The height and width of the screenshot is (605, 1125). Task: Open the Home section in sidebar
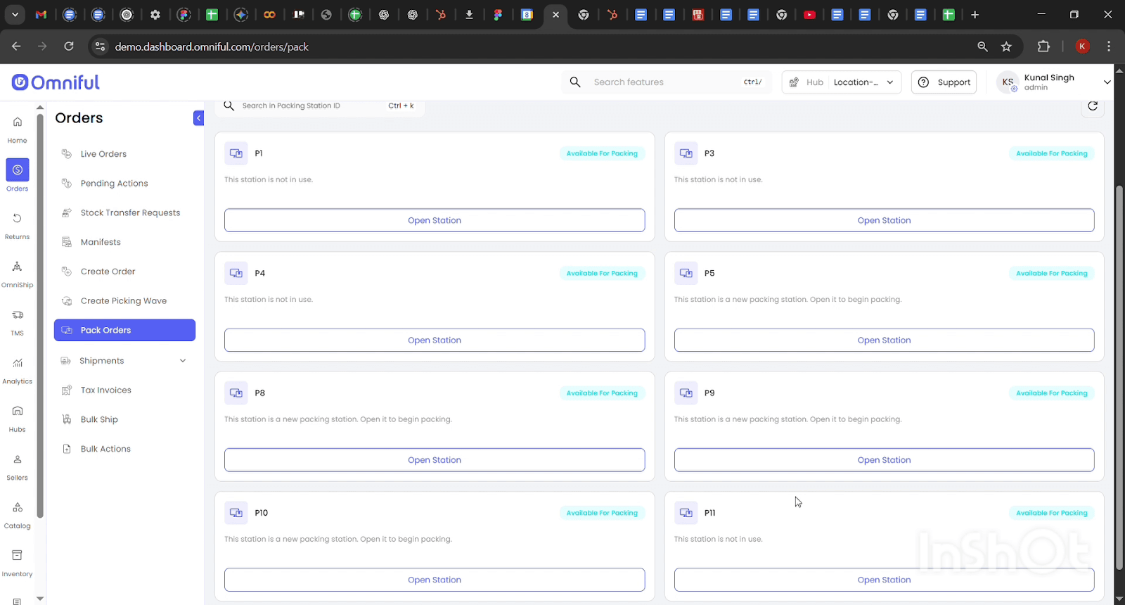click(17, 129)
